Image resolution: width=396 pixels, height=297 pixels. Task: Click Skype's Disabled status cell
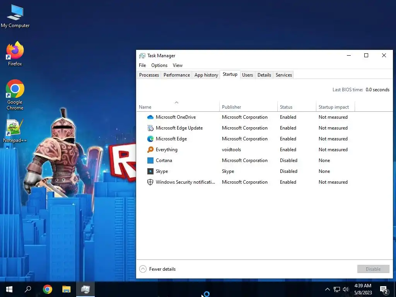(288, 171)
